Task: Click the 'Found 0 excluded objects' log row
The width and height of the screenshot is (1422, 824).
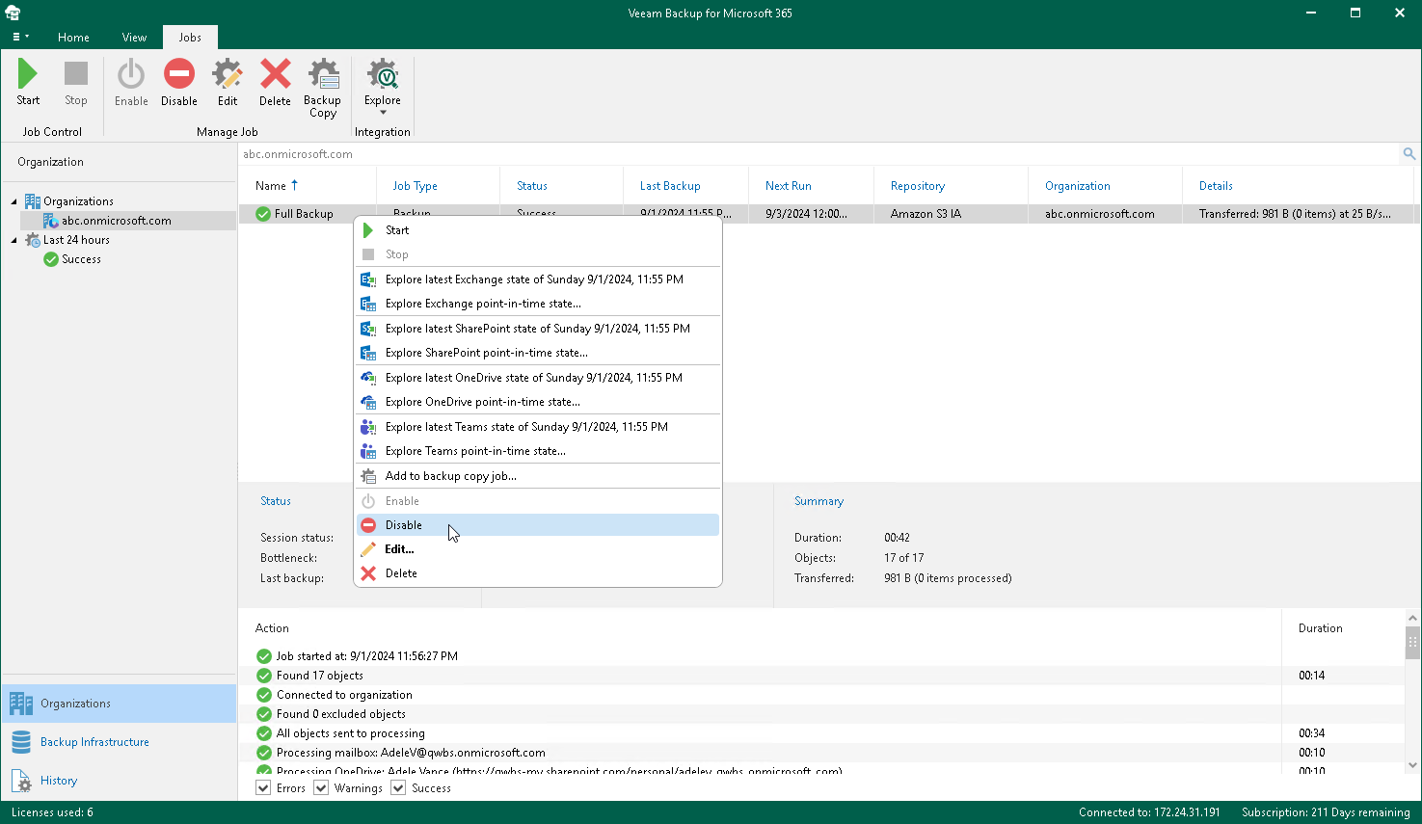Action: 821,714
